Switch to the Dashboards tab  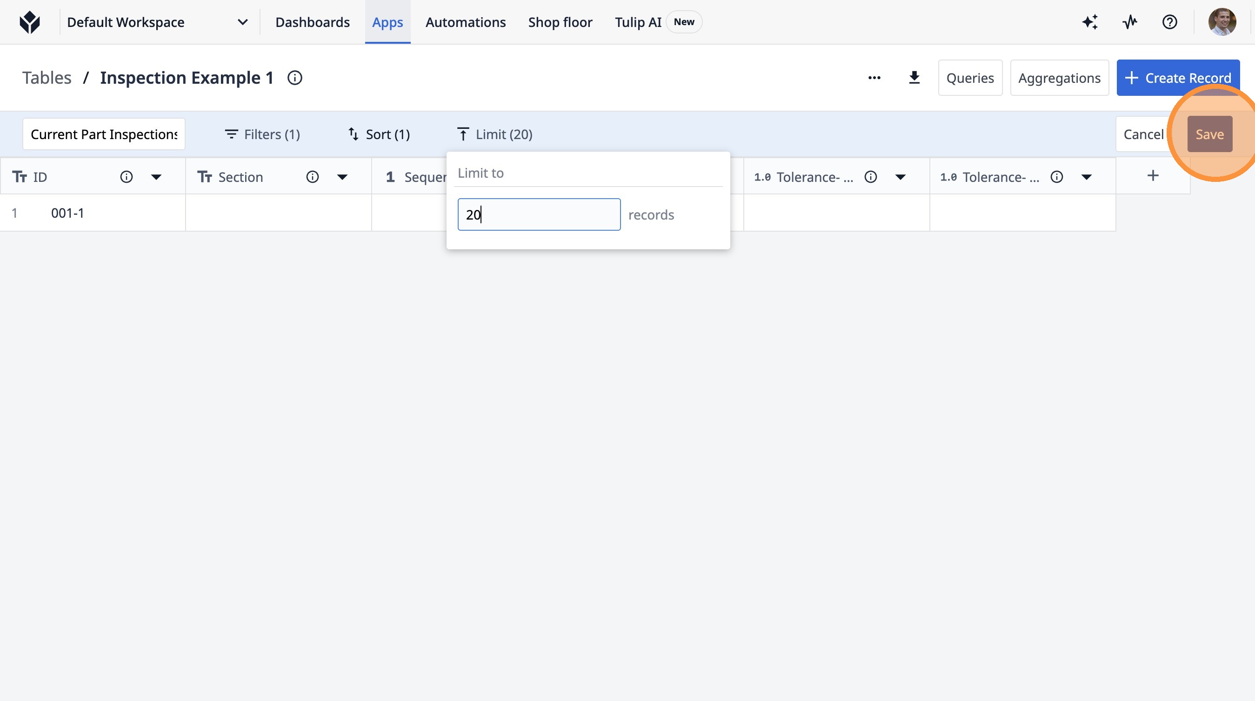312,22
